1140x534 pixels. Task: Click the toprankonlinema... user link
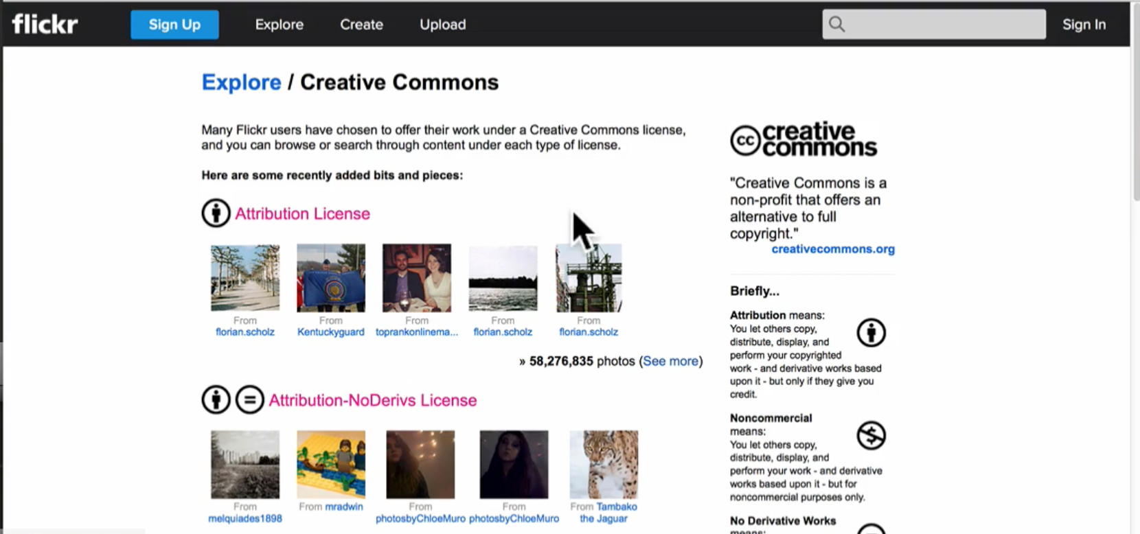[417, 332]
